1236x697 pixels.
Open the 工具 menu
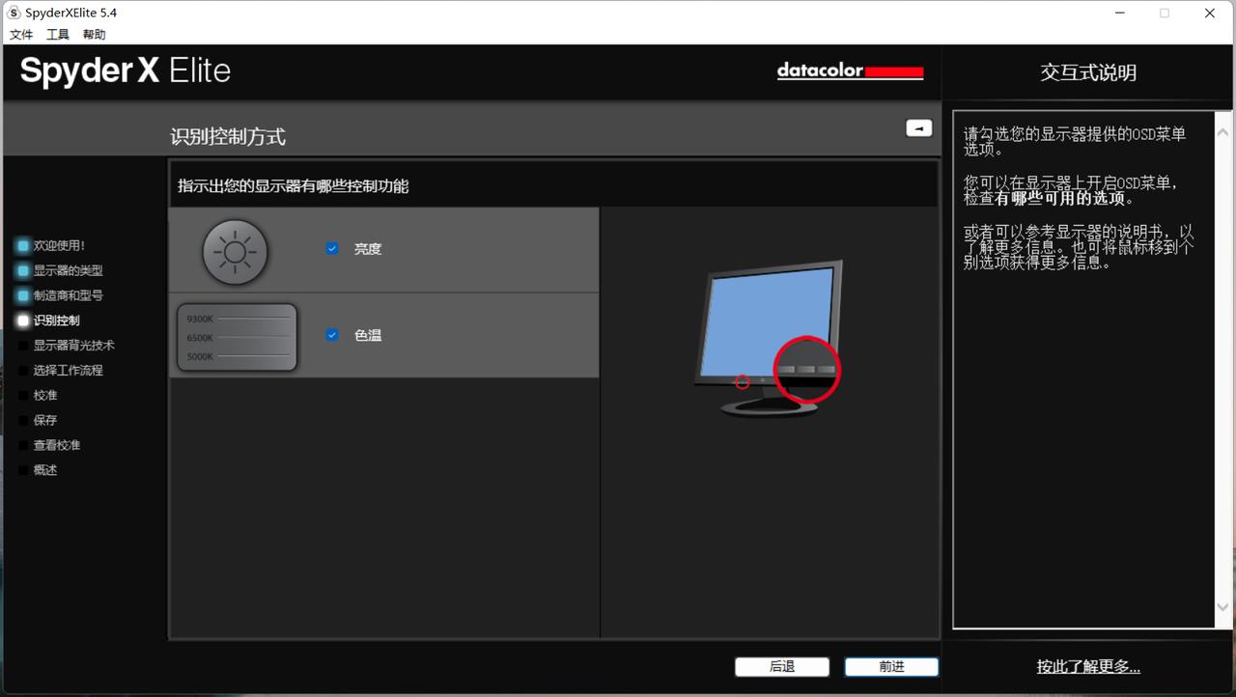58,35
